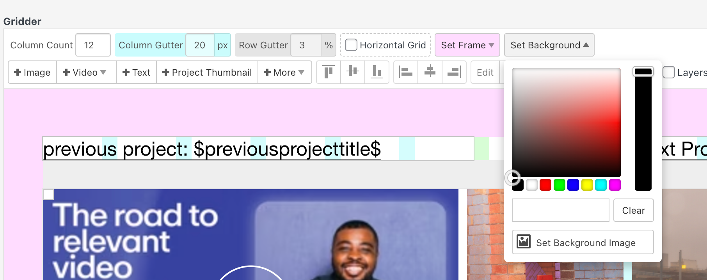Image resolution: width=707 pixels, height=280 pixels.
Task: Click the Set Background Image picture icon
Action: (524, 242)
